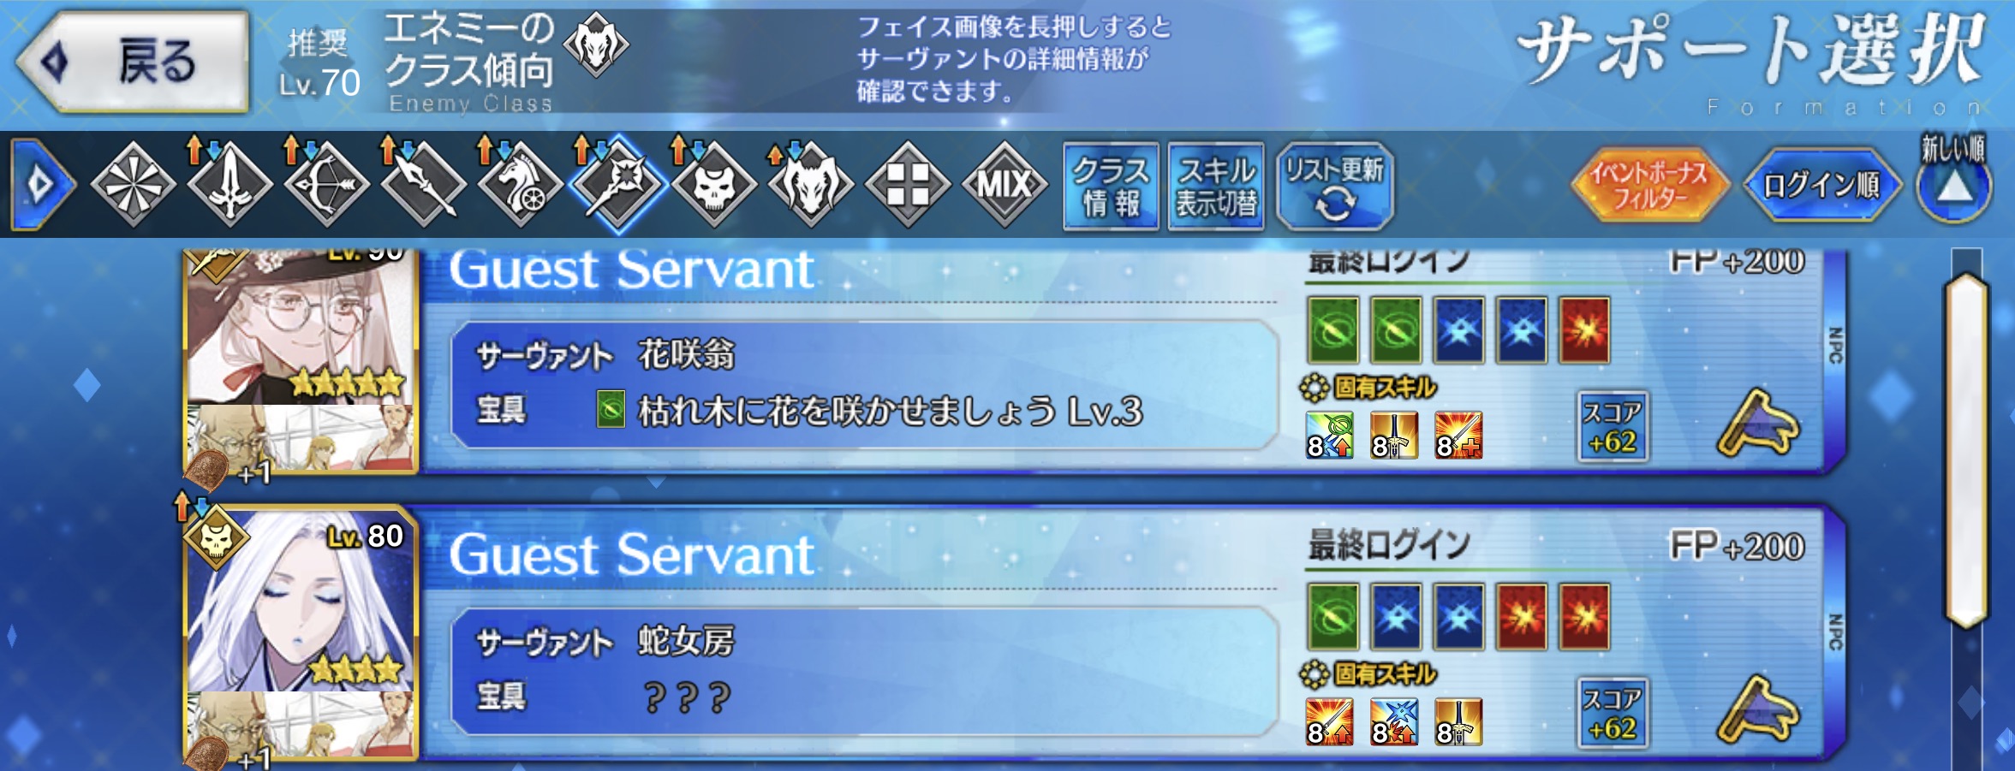Filter supports by Berserker class icon

pyautogui.click(x=811, y=184)
